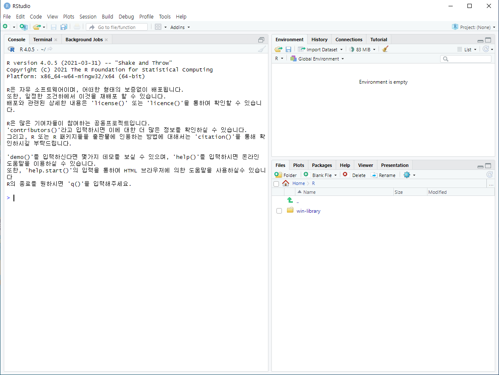Click Environment search field
The image size is (499, 375).
tap(466, 59)
